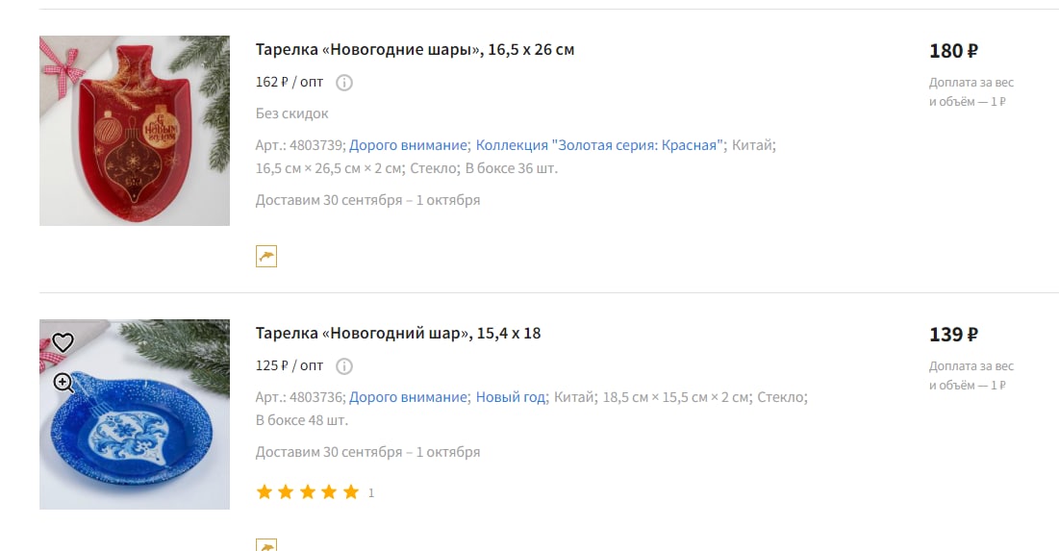The image size is (1059, 551).
Task: Follow Дорого внимание link in blue plate listing
Action: click(408, 397)
